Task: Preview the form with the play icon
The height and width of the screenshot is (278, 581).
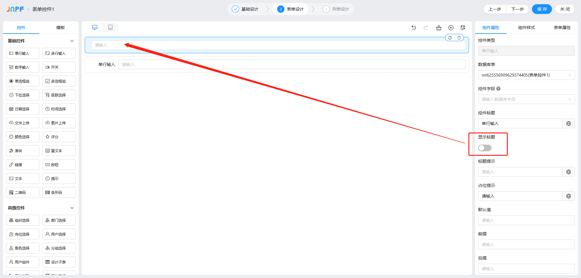Action: point(451,28)
